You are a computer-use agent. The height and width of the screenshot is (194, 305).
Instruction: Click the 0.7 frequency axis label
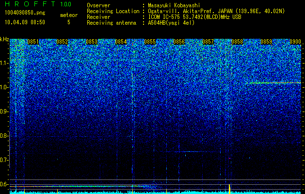tap(4, 160)
